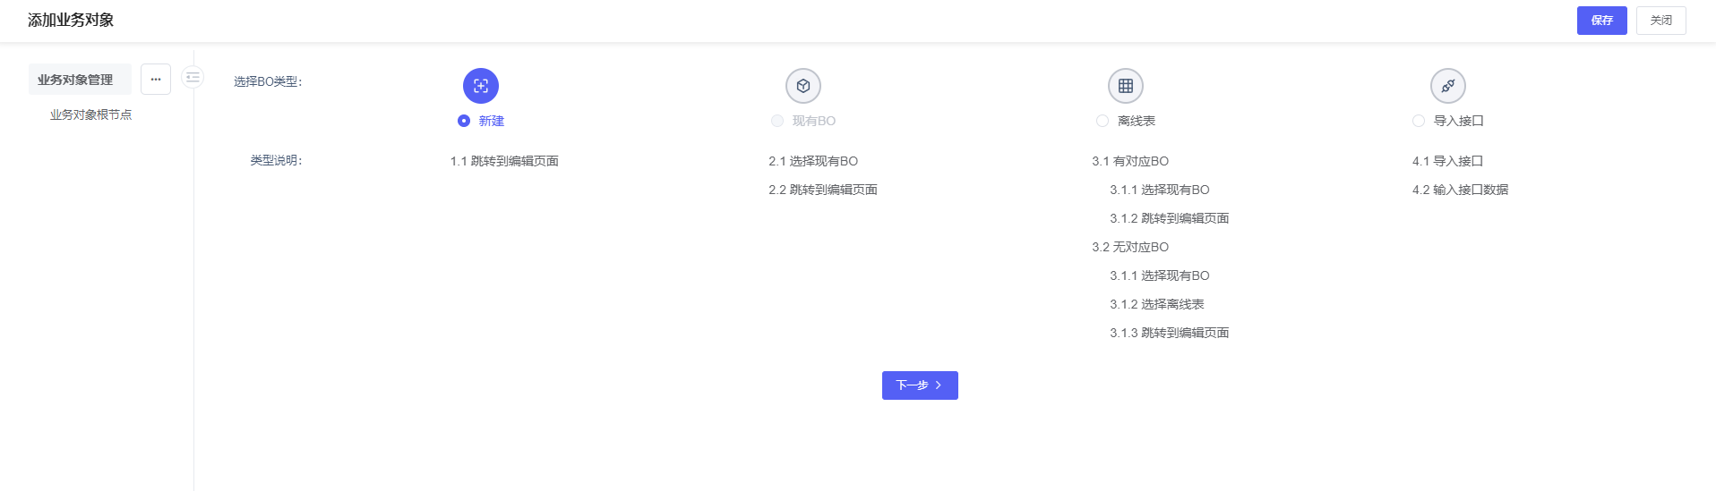Click the 新建 label text
The height and width of the screenshot is (491, 1716).
(491, 121)
